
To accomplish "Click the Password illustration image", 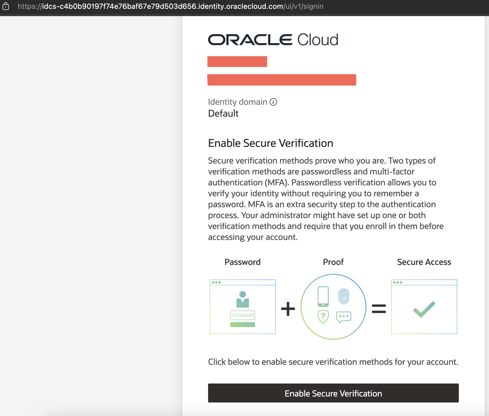I will [242, 307].
